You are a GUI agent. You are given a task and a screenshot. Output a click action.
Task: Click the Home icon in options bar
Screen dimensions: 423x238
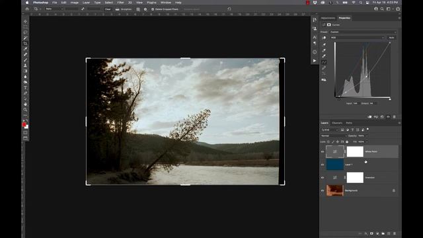(27, 9)
